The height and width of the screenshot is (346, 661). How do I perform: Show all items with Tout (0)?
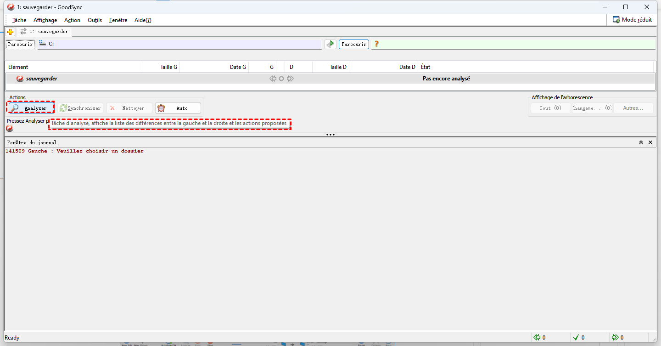click(551, 108)
